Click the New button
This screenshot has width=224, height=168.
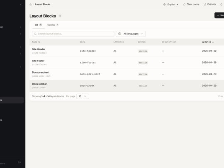click(220, 15)
